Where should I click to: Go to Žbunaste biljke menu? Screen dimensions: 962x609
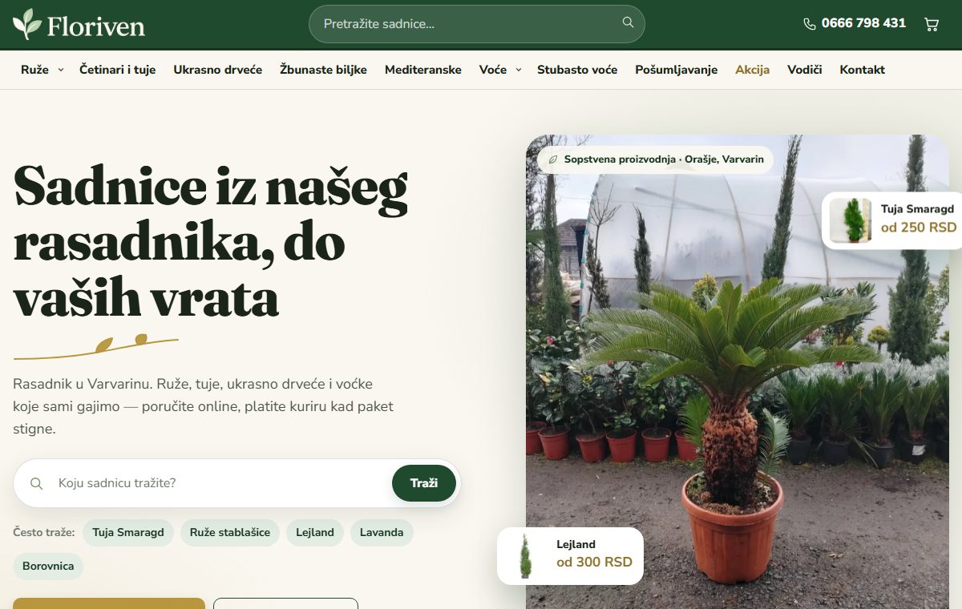323,70
